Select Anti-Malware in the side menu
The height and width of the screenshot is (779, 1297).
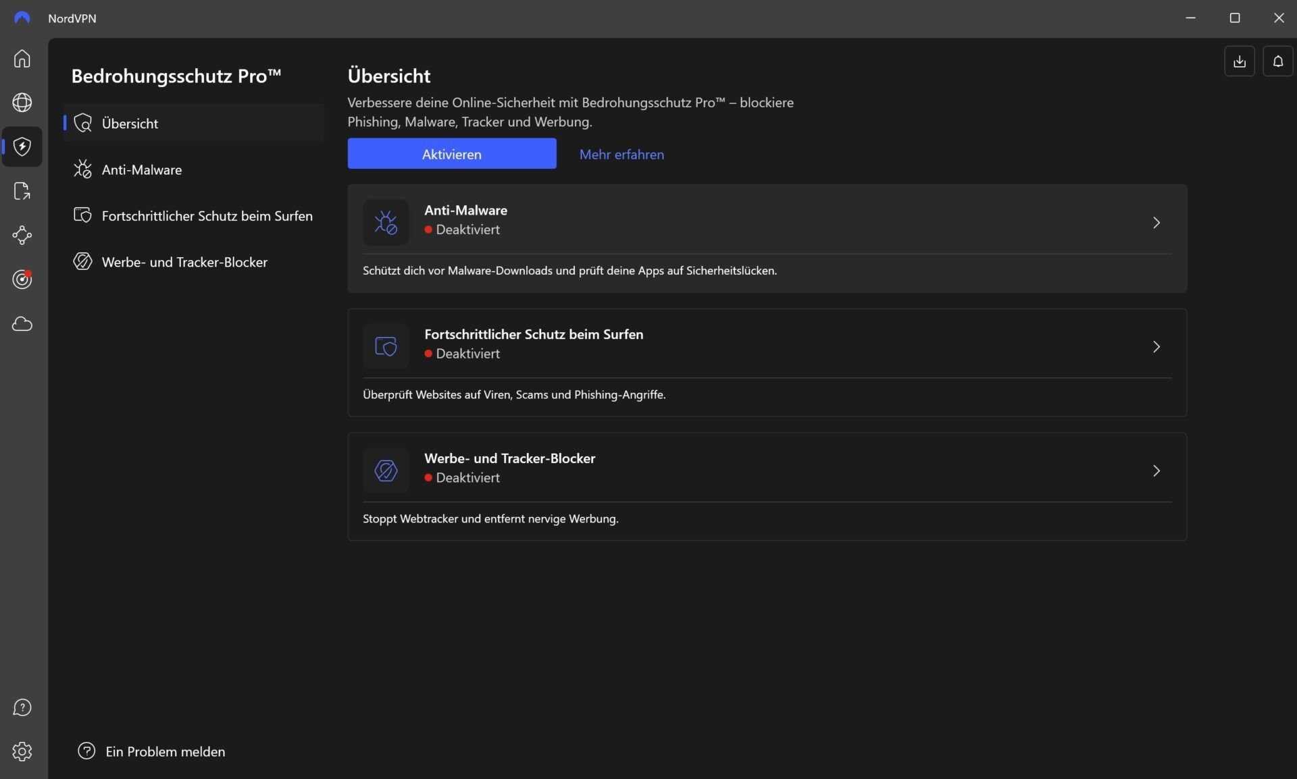(x=194, y=169)
